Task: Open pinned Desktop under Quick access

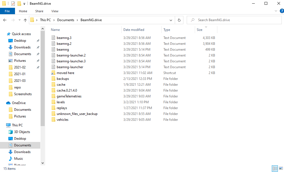Action: pyautogui.click(x=20, y=41)
